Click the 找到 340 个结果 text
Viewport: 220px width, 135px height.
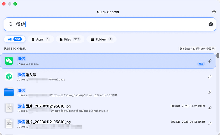pos(15,49)
